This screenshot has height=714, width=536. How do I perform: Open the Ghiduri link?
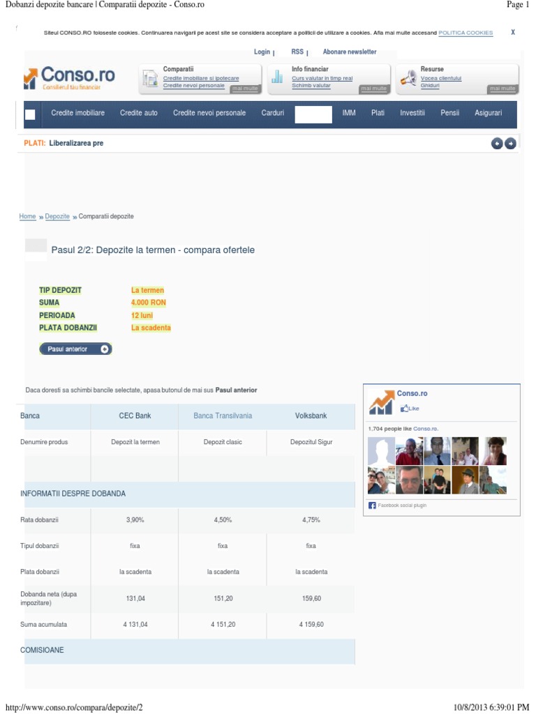coord(430,86)
